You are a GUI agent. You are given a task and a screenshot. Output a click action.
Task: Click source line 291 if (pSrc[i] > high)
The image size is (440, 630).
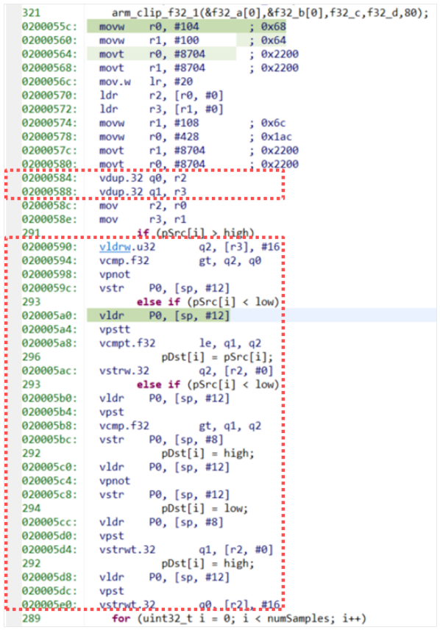pos(196,232)
